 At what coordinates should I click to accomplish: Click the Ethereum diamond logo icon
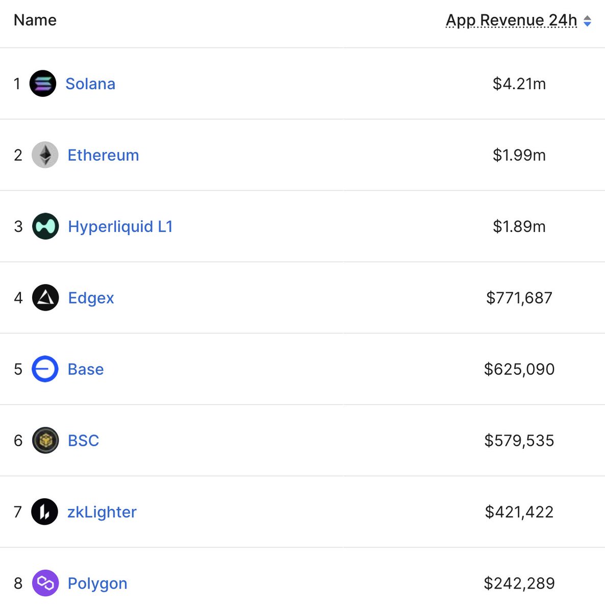click(45, 155)
